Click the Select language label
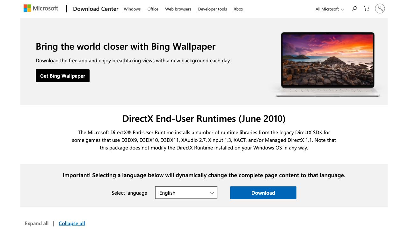 click(129, 193)
